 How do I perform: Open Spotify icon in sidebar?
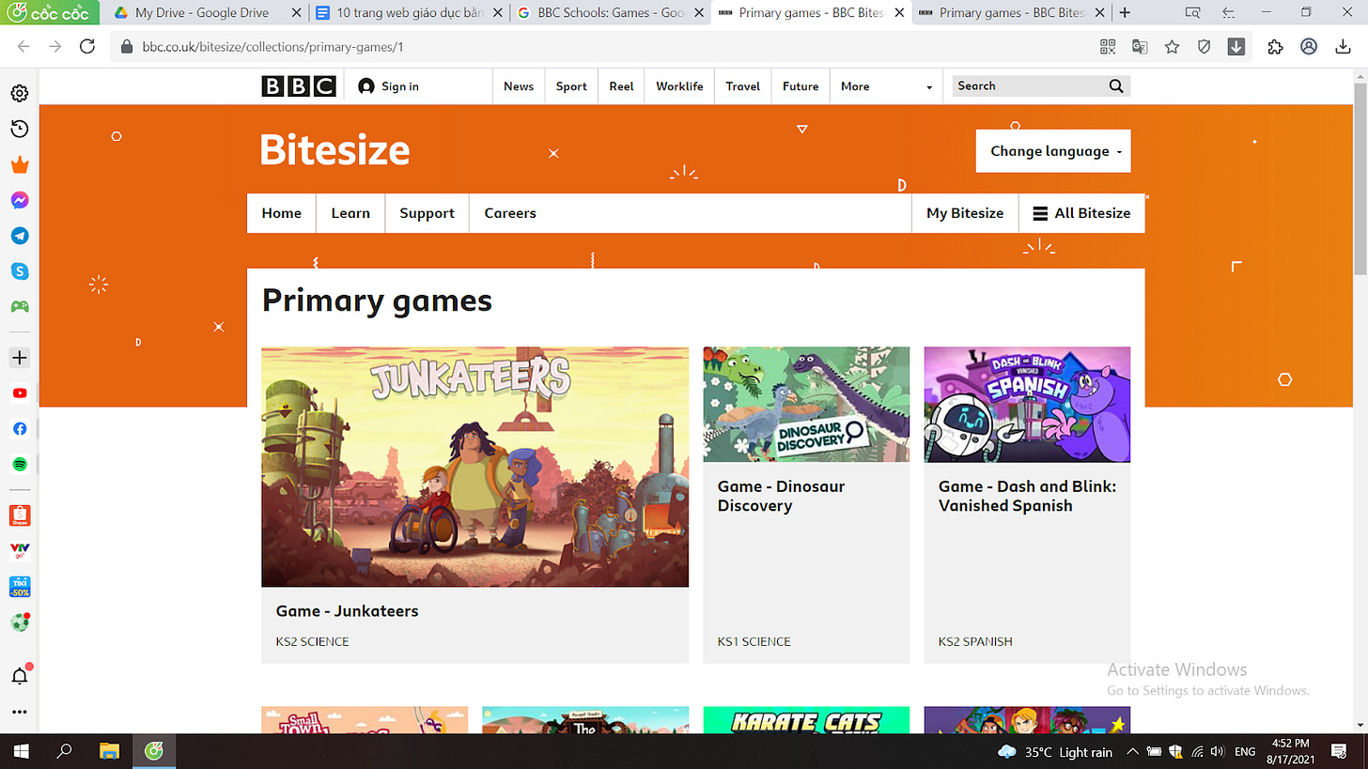coord(20,465)
